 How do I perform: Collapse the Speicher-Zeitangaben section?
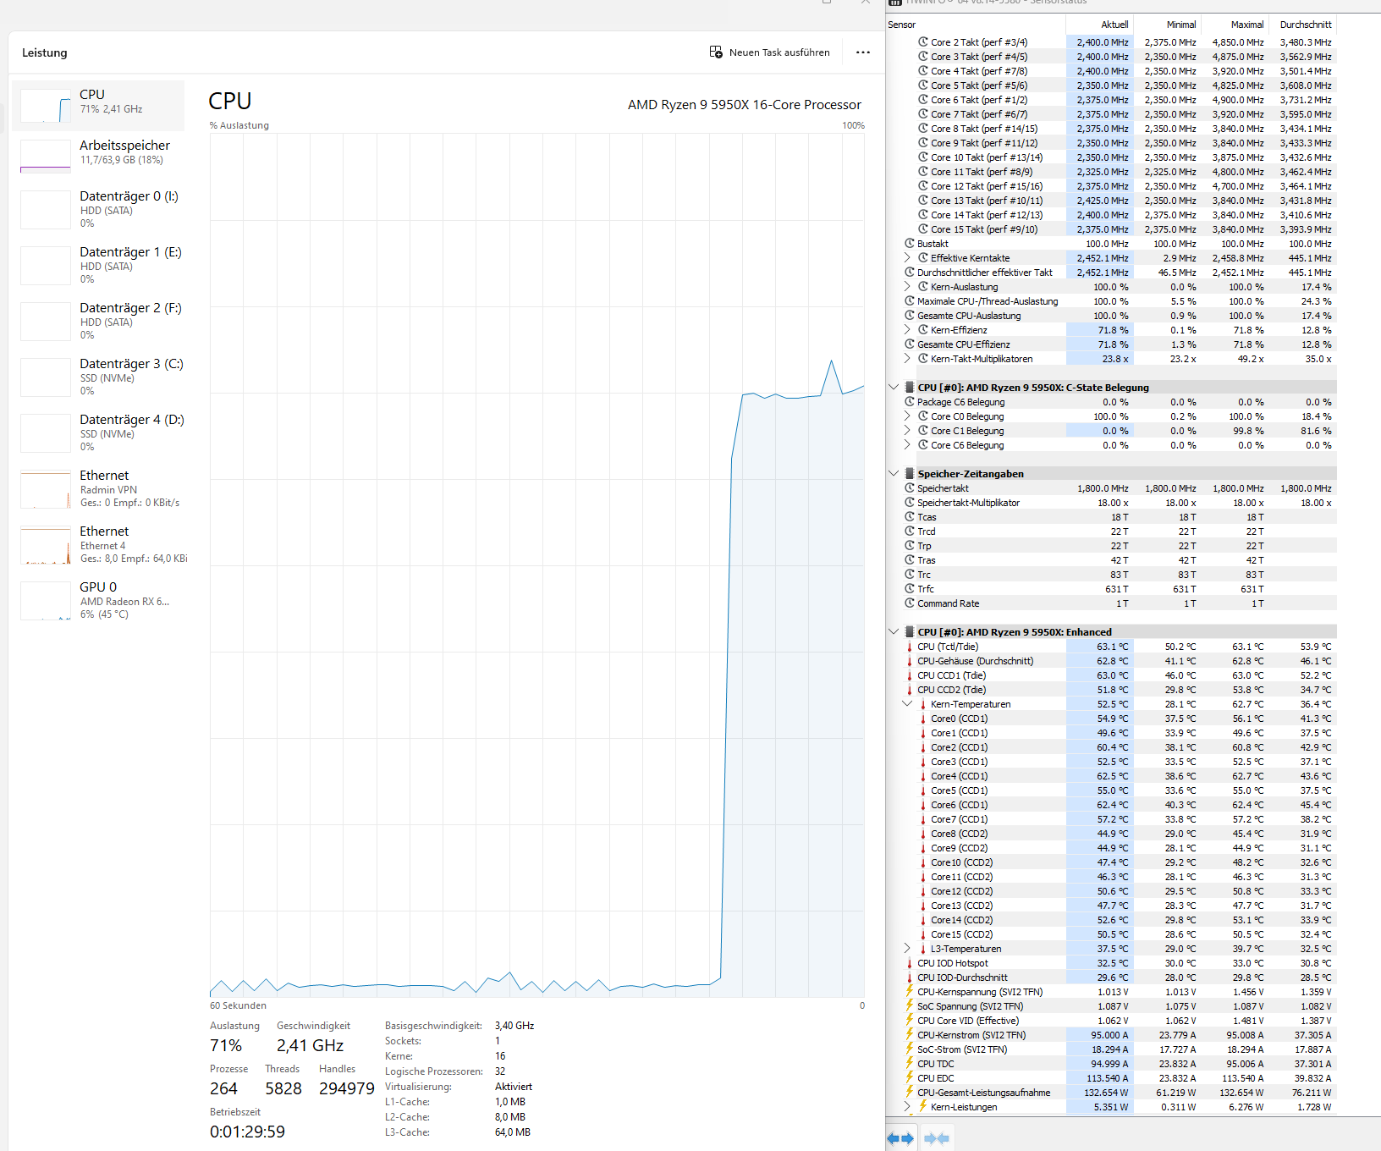[894, 474]
